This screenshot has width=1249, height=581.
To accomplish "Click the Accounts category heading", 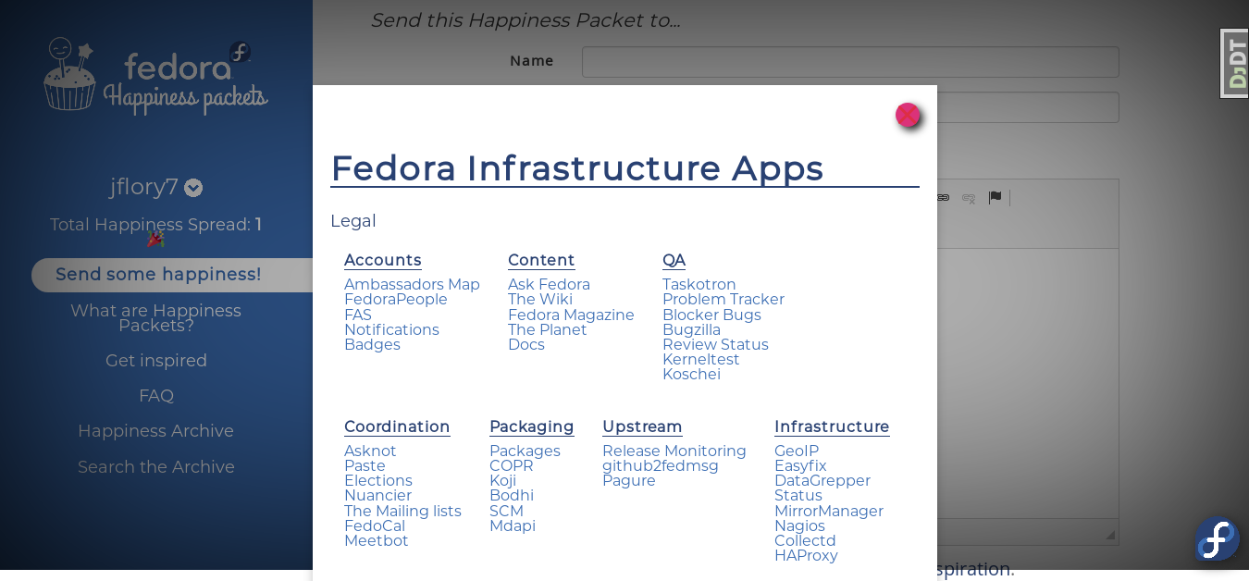I will (383, 260).
